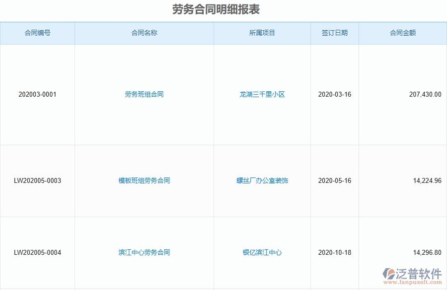Click the amount 14,296.80 cell
The width and height of the screenshot is (447, 290).
[x=426, y=252]
